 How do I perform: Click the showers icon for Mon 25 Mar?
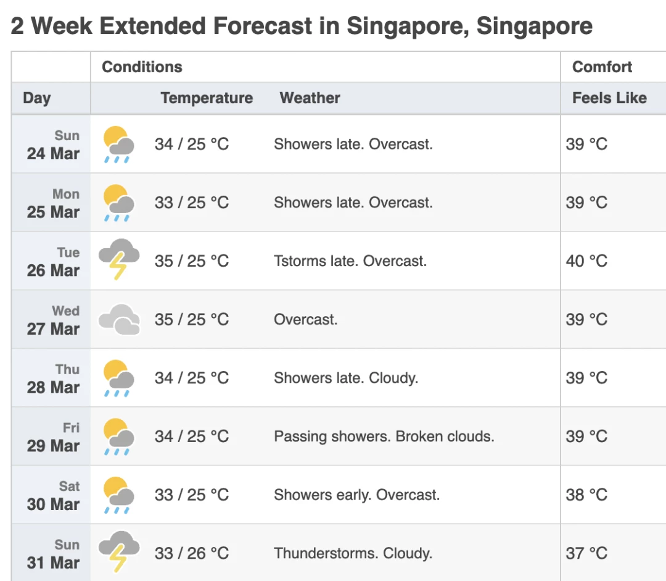119,203
